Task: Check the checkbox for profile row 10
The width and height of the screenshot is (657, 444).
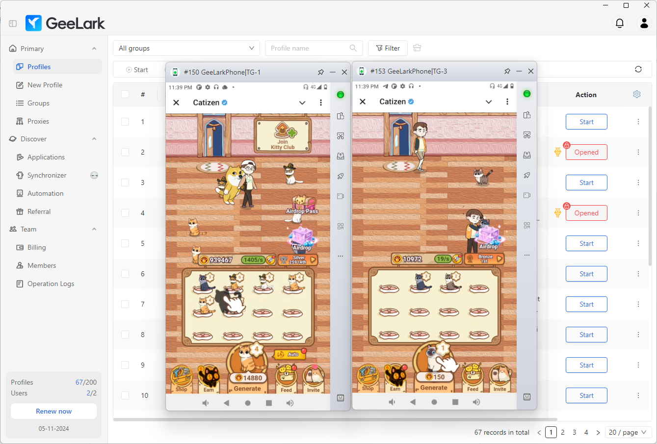Action: pyautogui.click(x=125, y=395)
